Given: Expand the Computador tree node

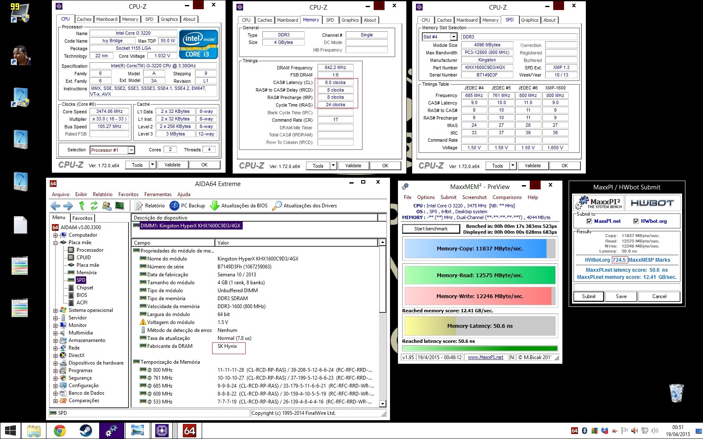Looking at the screenshot, I should 55,235.
